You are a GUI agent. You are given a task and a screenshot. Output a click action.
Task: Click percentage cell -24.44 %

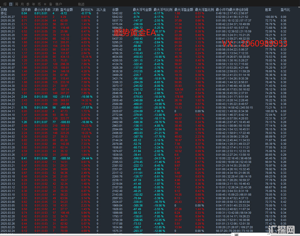pyautogui.click(x=87, y=159)
